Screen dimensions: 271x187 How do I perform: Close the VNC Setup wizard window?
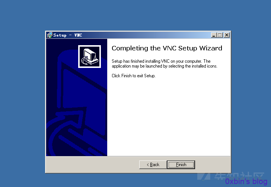(x=227, y=35)
